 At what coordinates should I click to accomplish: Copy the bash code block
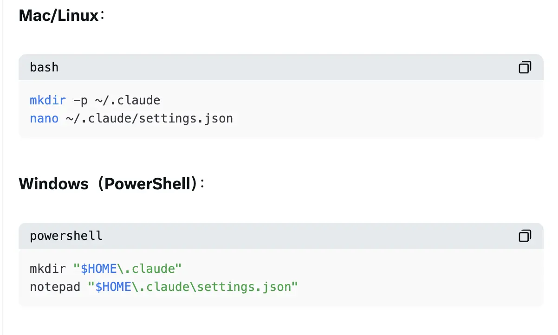(x=525, y=68)
